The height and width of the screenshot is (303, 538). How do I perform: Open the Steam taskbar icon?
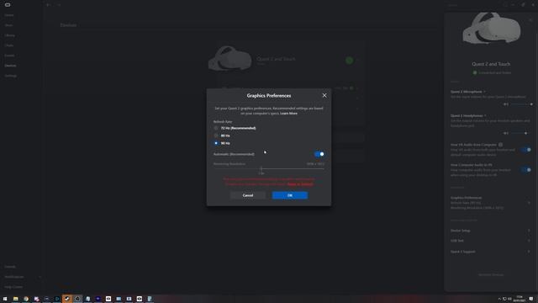click(67, 299)
